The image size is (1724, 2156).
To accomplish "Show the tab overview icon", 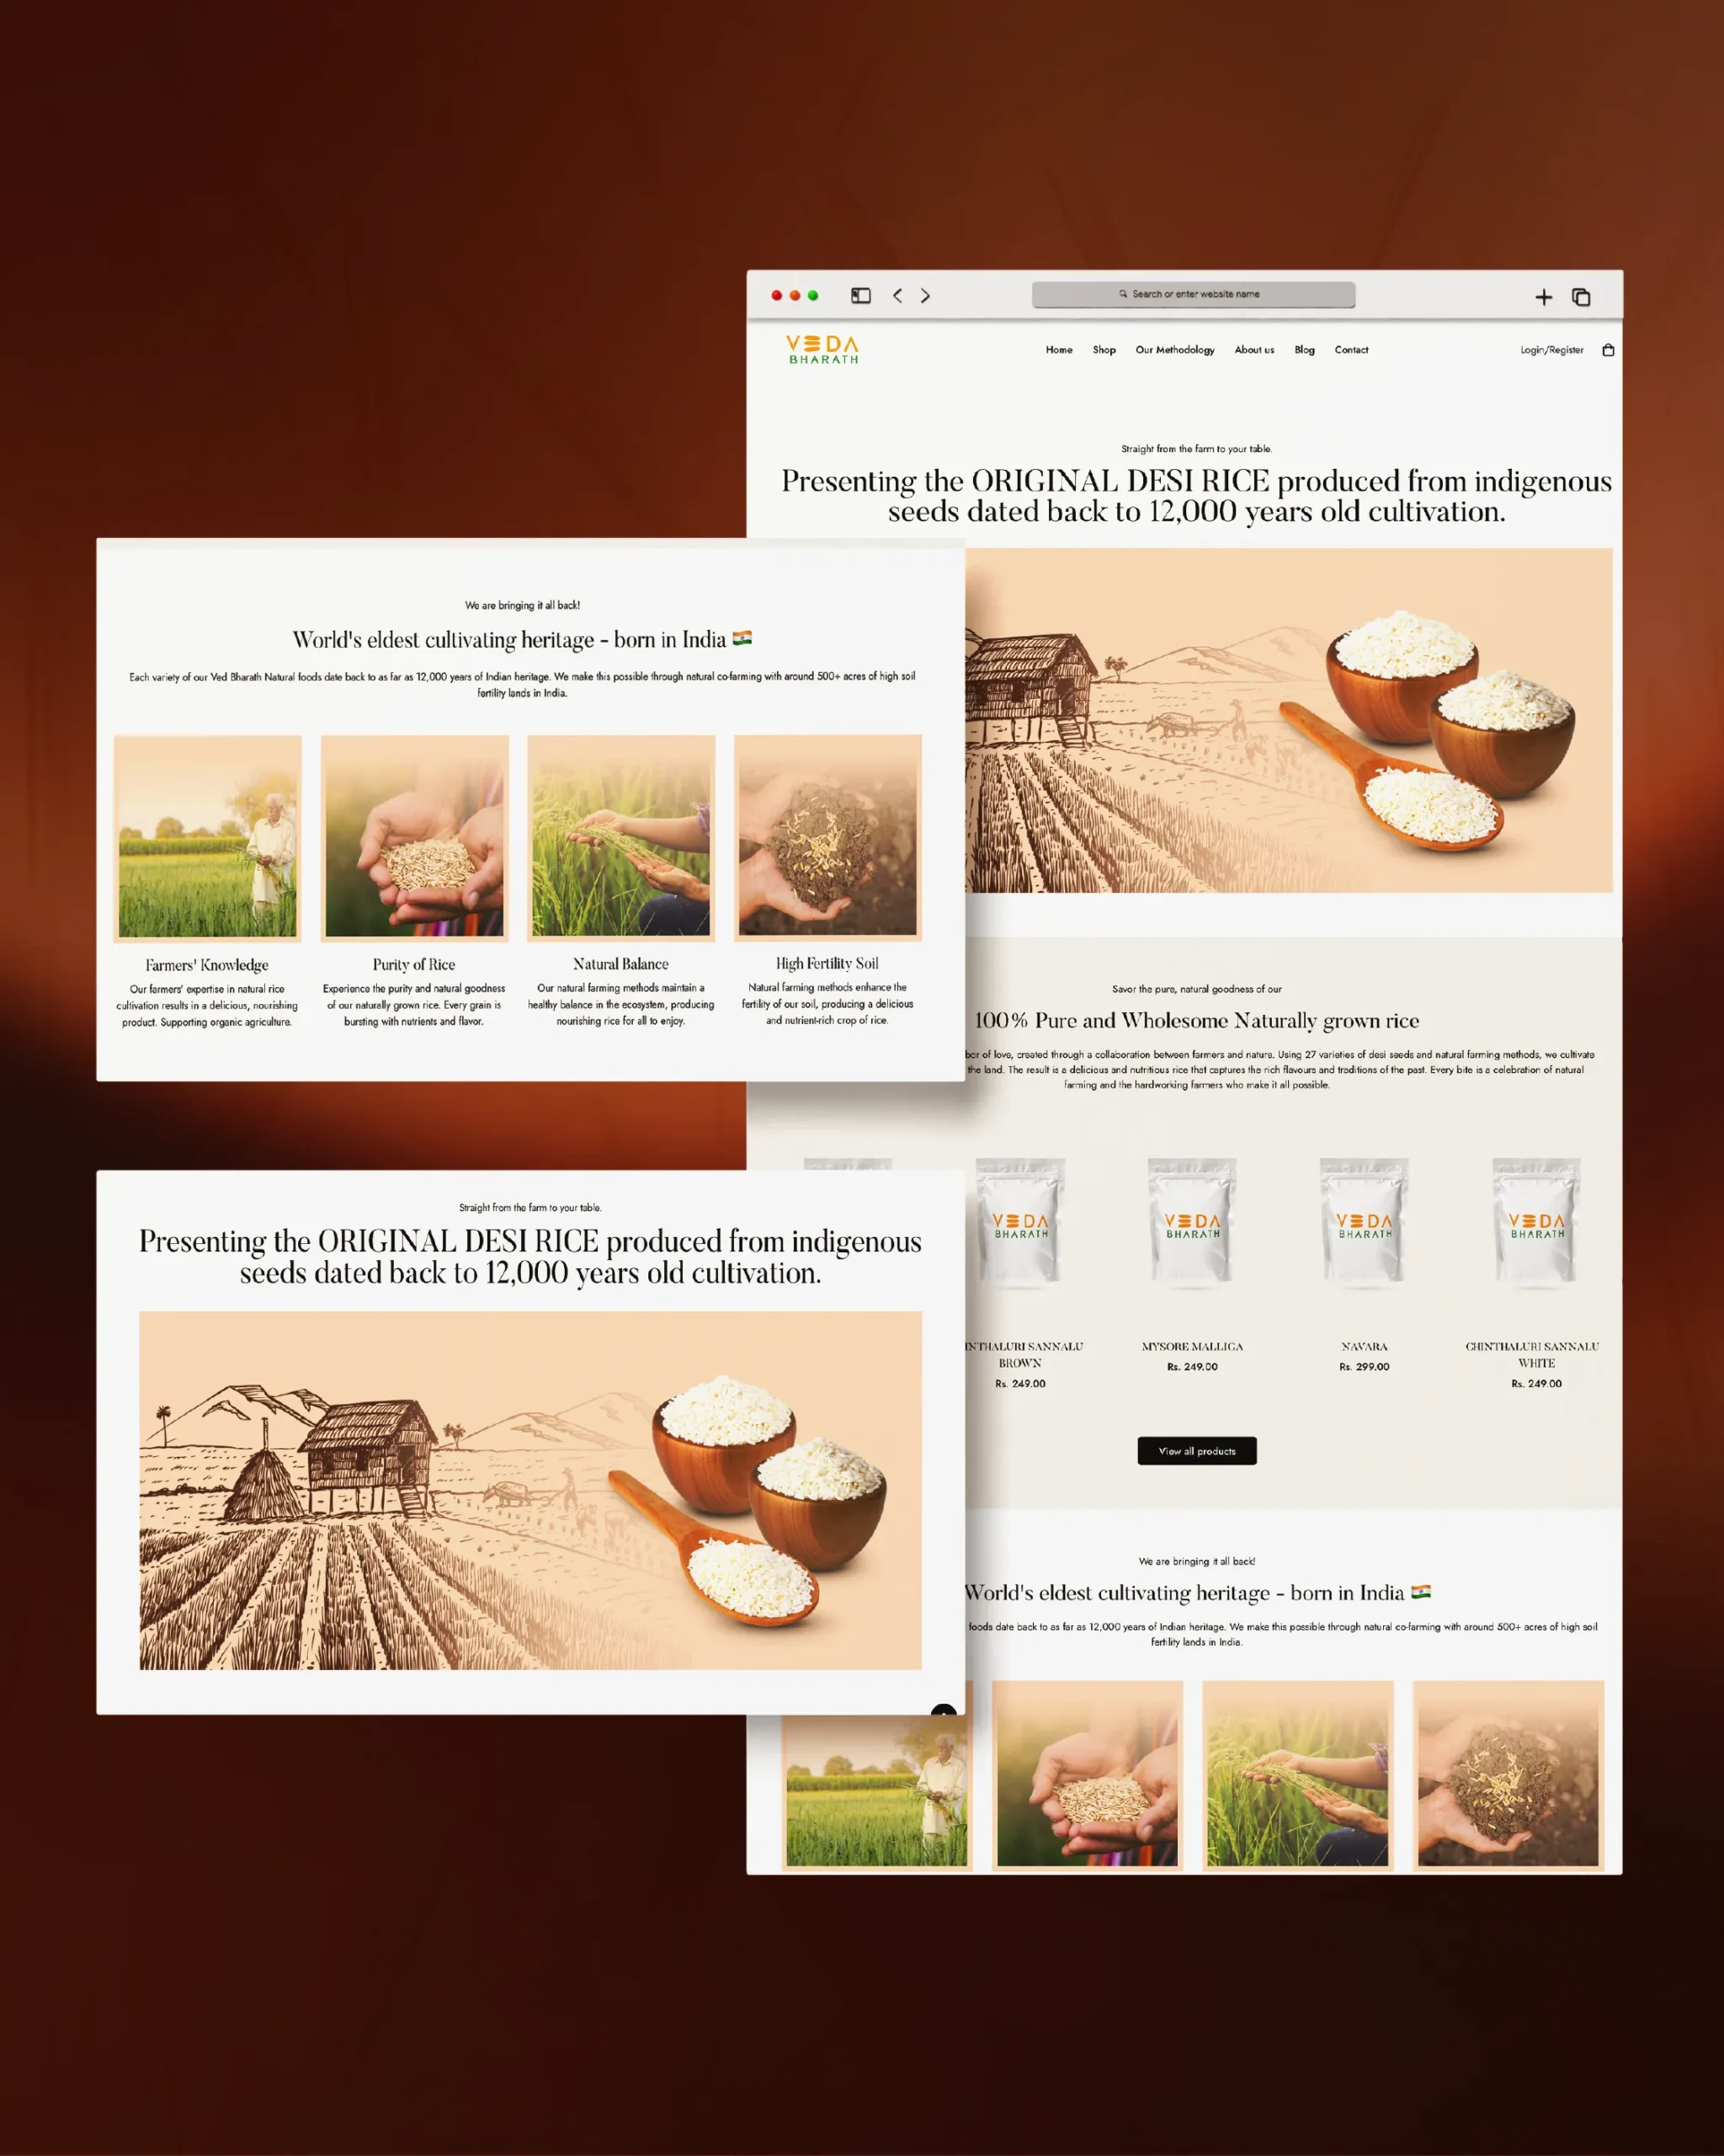I will pyautogui.click(x=1581, y=297).
